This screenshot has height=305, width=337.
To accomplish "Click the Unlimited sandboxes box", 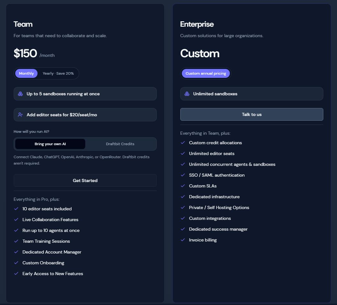I will tap(252, 94).
